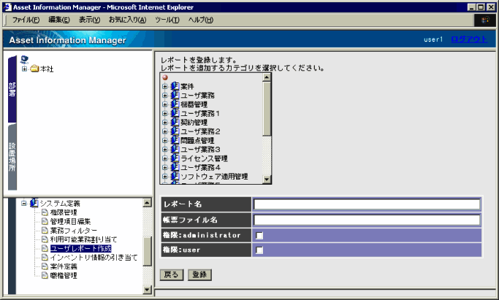Screen dimensions: 499x300
Task: Click the 帳票ファイル名 input field
Action: (x=367, y=220)
